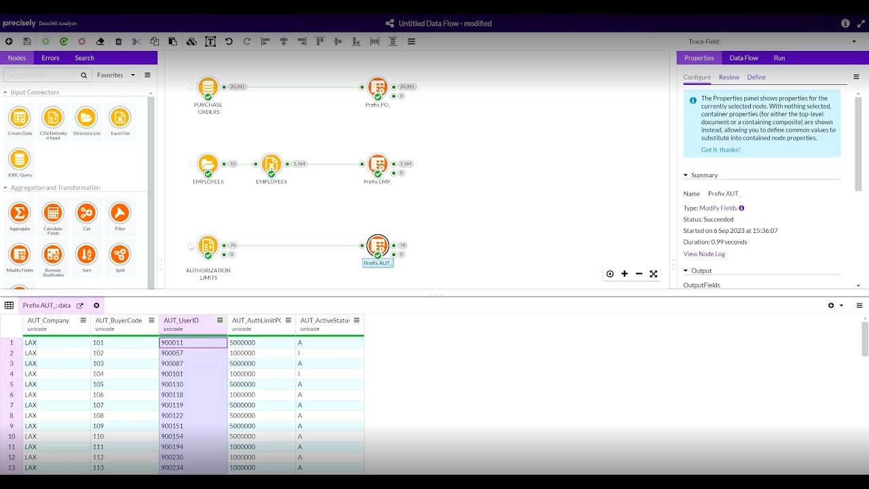This screenshot has width=869, height=489.
Task: Stop execution with the red stop icon
Action: [82, 41]
